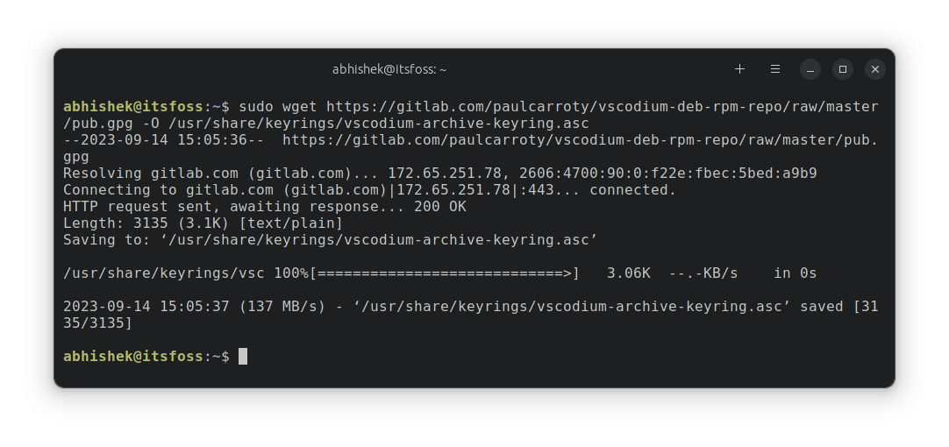Click the 100% download percentage

(x=290, y=273)
